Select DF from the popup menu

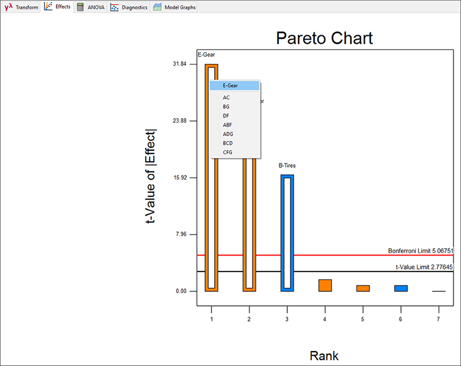[x=226, y=116]
